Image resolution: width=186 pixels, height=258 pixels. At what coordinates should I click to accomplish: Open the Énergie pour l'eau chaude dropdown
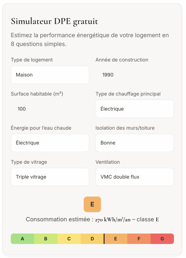coord(50,143)
